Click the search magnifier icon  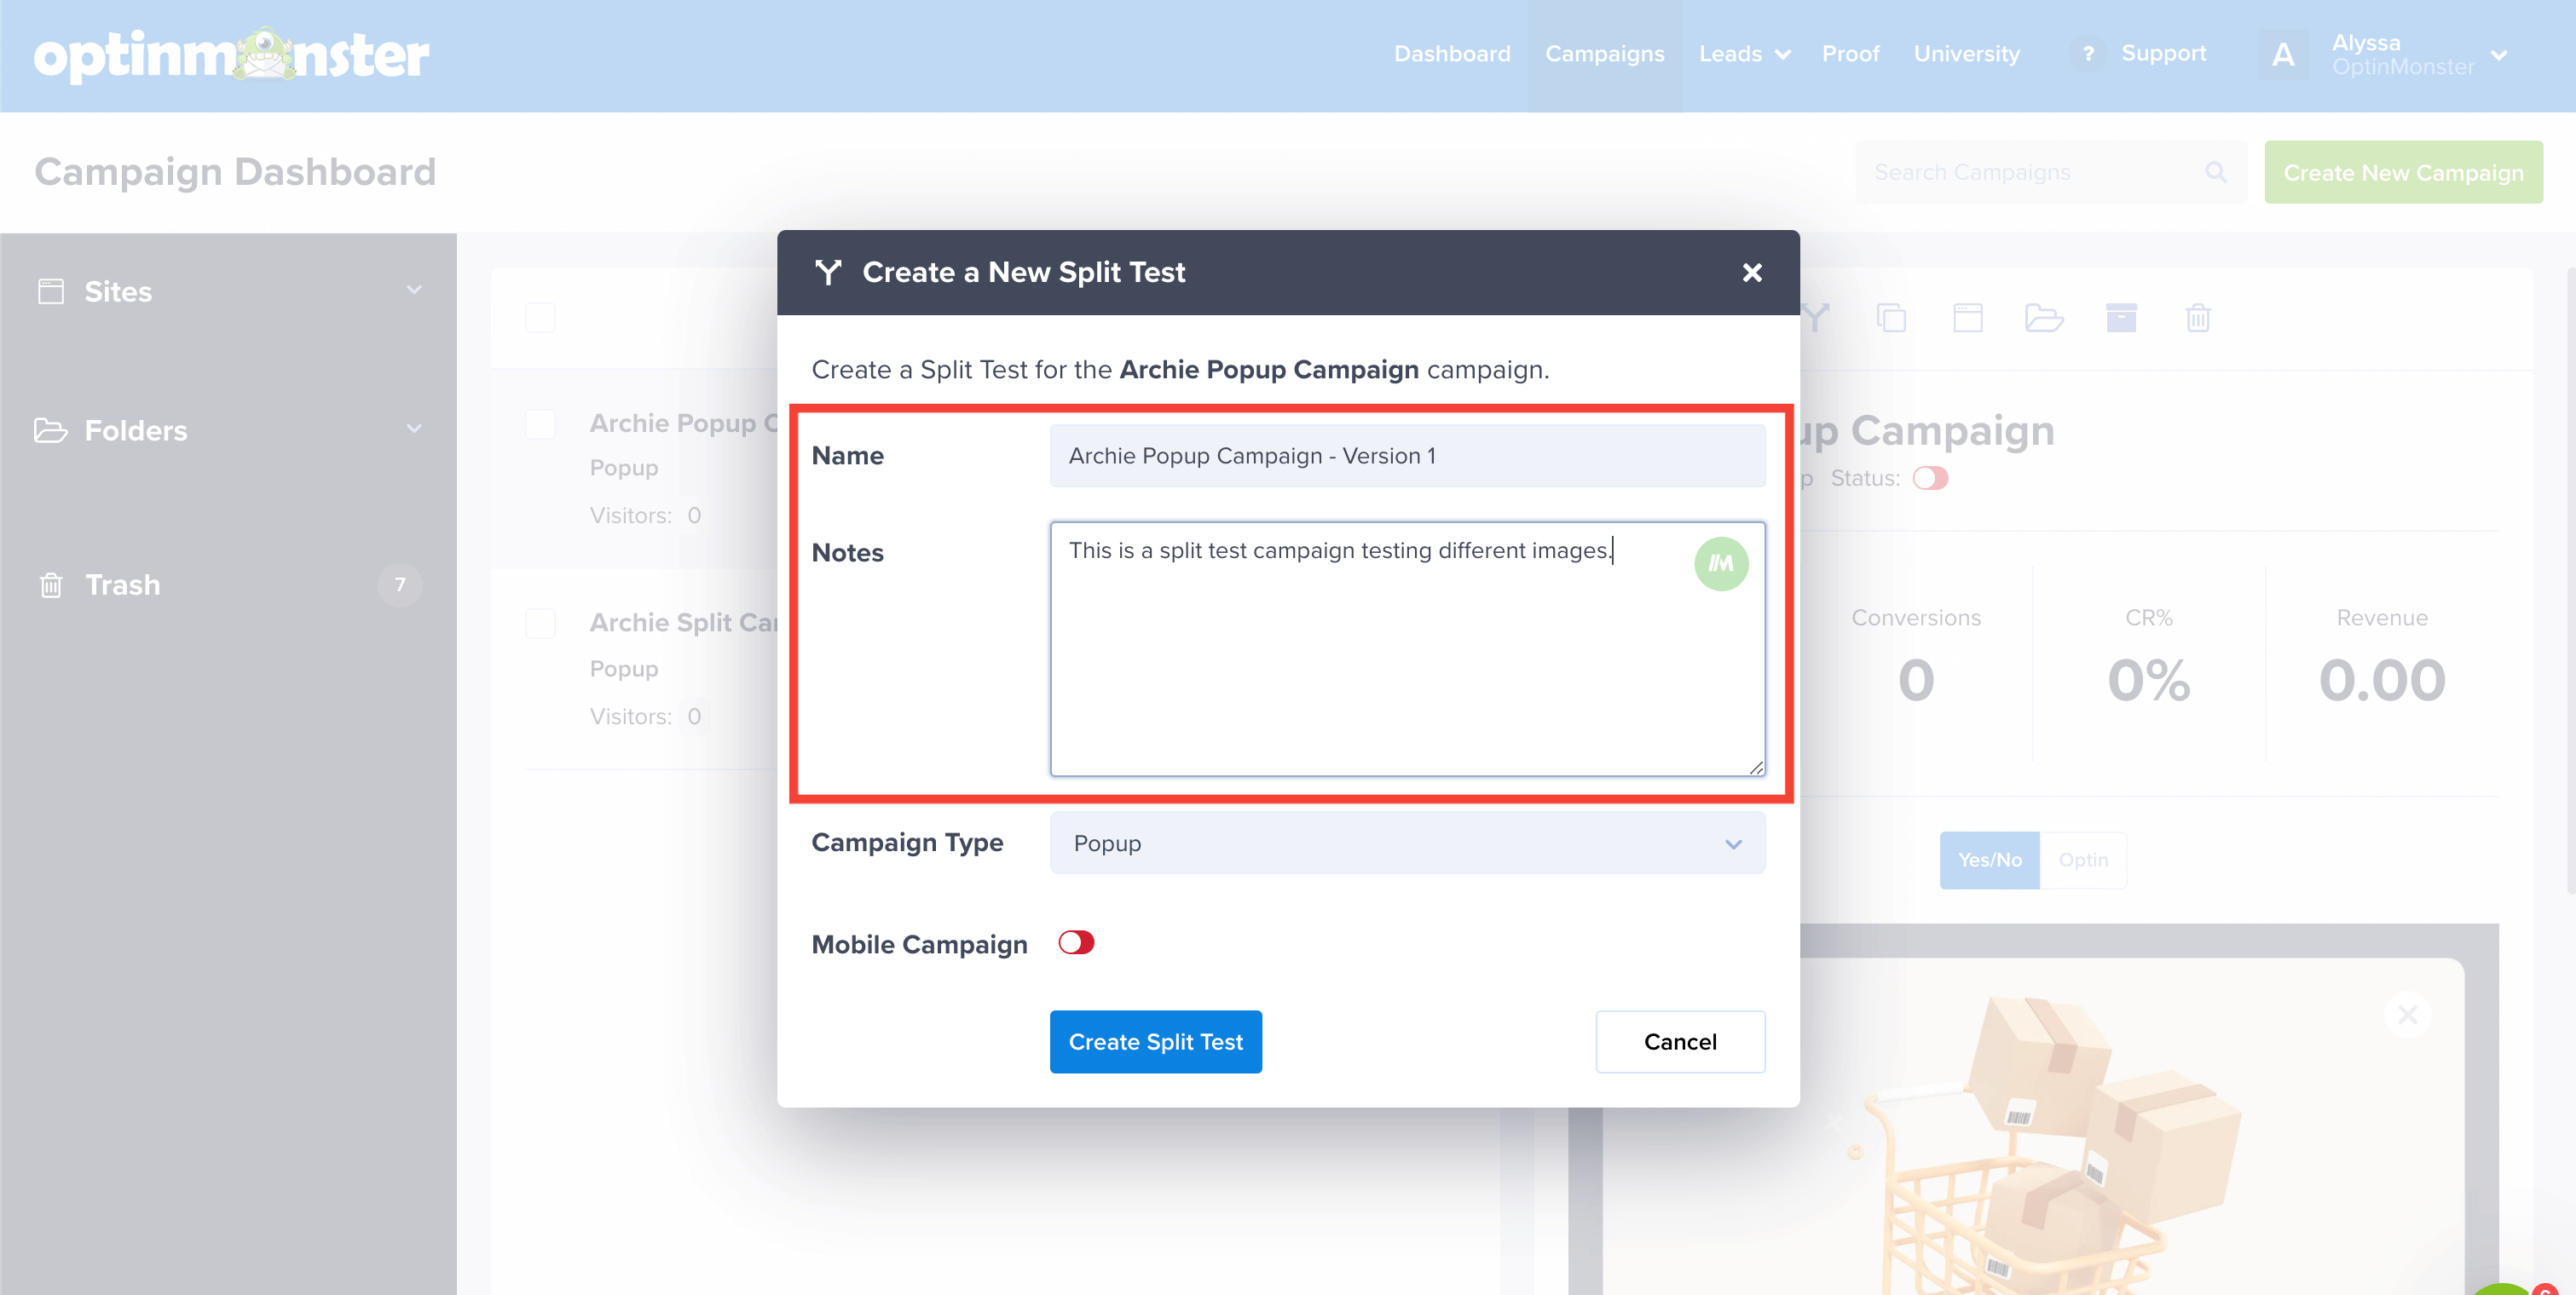(x=2217, y=172)
